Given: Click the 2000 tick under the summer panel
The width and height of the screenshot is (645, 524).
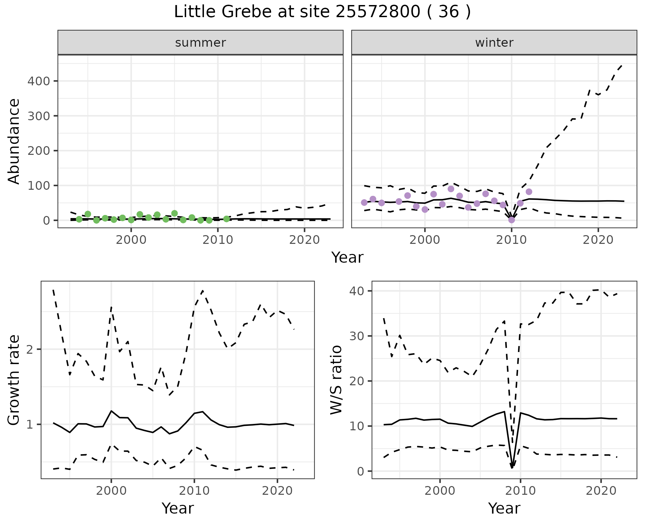Looking at the screenshot, I should [131, 240].
